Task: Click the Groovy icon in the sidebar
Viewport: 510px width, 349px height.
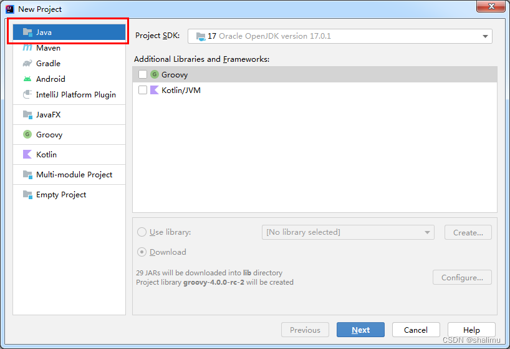Action: tap(27, 134)
